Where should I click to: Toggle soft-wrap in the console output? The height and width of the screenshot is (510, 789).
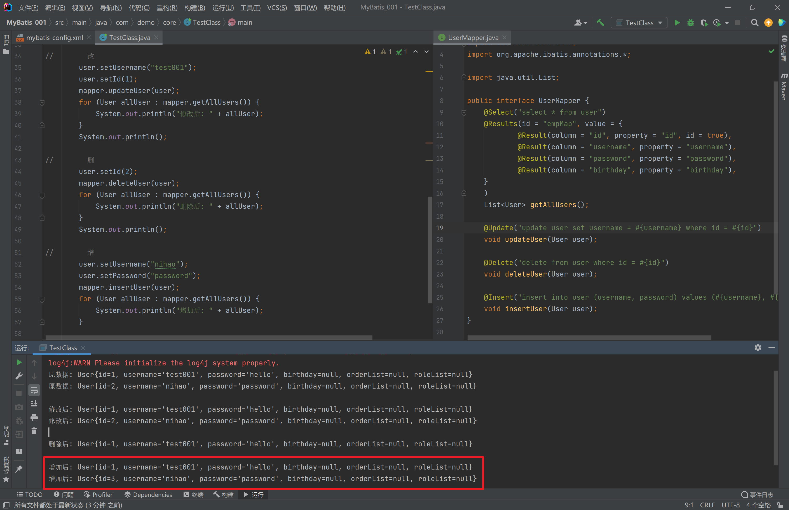pos(34,390)
